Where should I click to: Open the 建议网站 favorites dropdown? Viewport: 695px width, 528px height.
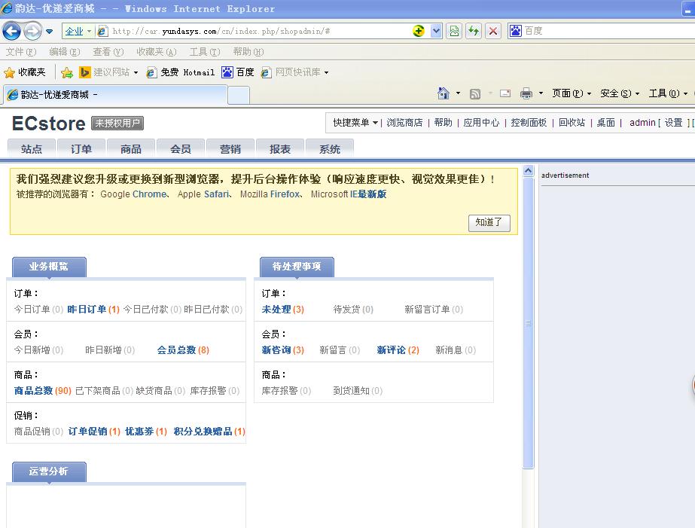[x=108, y=72]
